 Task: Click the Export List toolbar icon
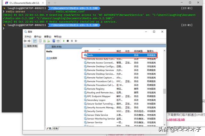48,41
